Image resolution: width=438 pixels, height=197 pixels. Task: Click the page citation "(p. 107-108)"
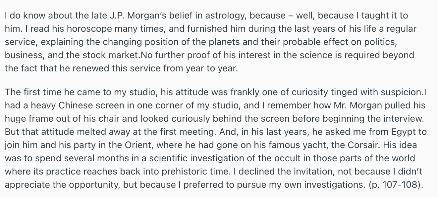click(x=396, y=185)
